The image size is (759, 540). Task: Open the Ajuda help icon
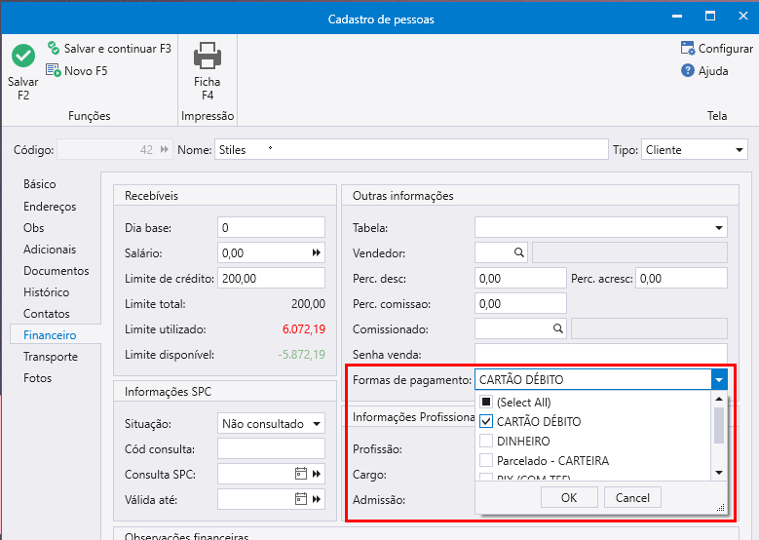click(688, 71)
